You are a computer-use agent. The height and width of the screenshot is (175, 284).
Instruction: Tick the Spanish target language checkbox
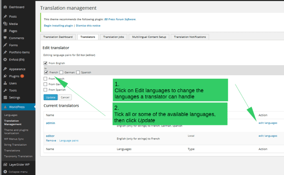[x=78, y=72]
